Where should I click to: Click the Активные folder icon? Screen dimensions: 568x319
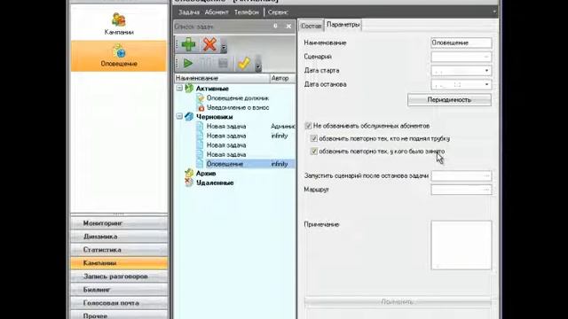coord(189,89)
